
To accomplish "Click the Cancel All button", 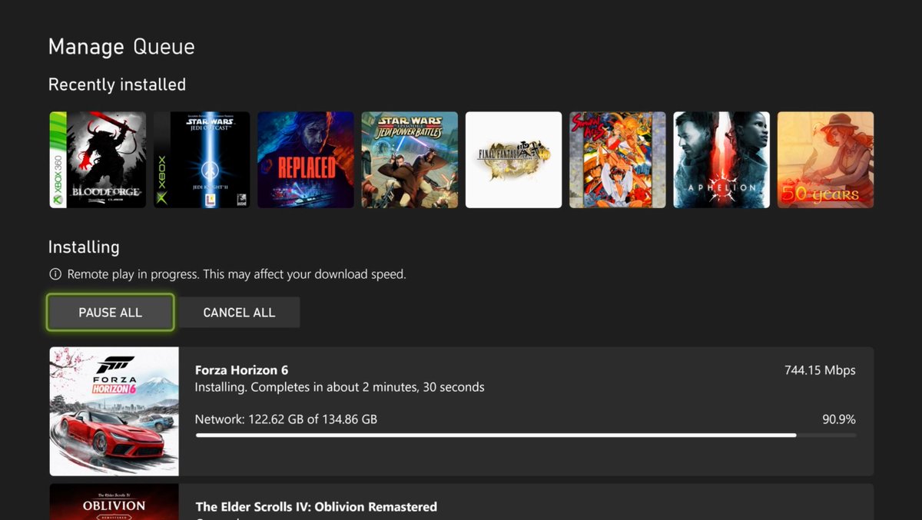I will pyautogui.click(x=239, y=313).
